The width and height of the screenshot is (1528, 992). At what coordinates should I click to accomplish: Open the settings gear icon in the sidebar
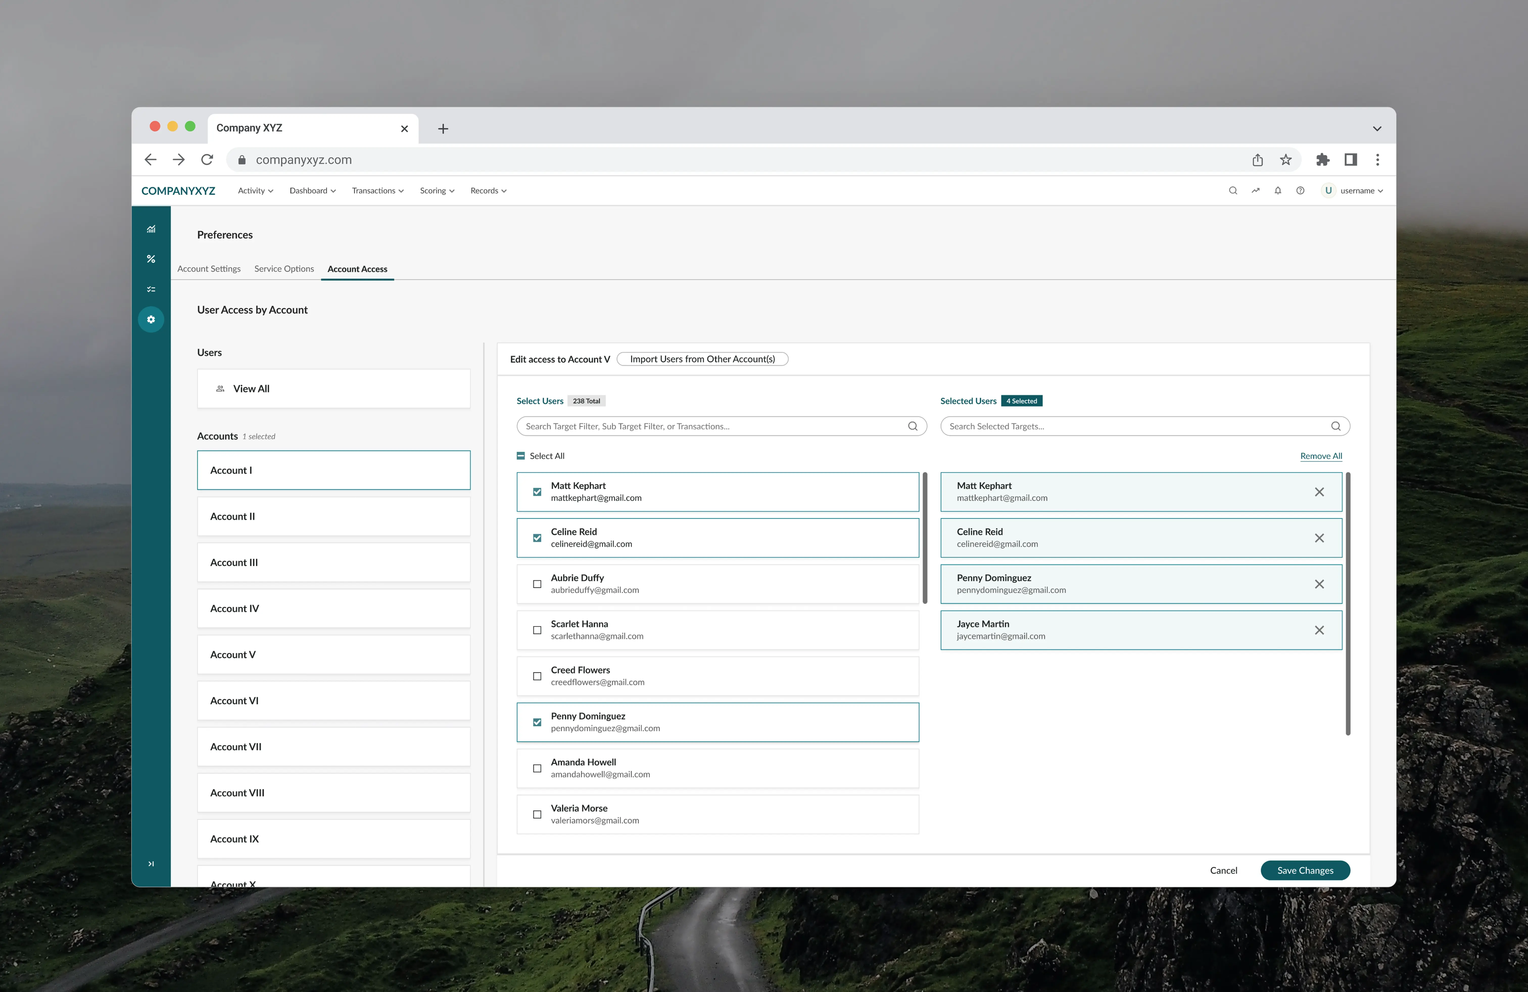tap(151, 319)
